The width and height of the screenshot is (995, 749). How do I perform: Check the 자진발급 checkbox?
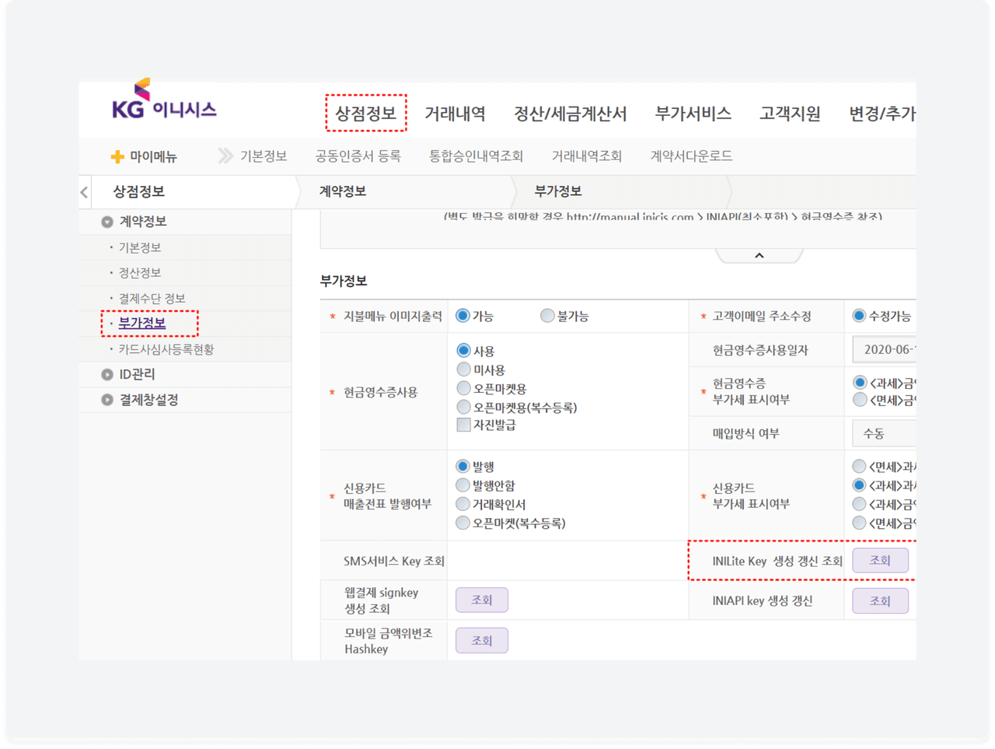click(464, 425)
